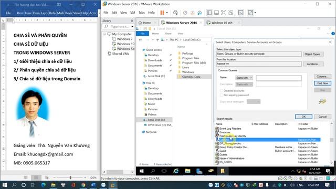Screen dimensions: 336x189
Task: Toggle the VMware library sidebar view icon
Action: [209, 13]
